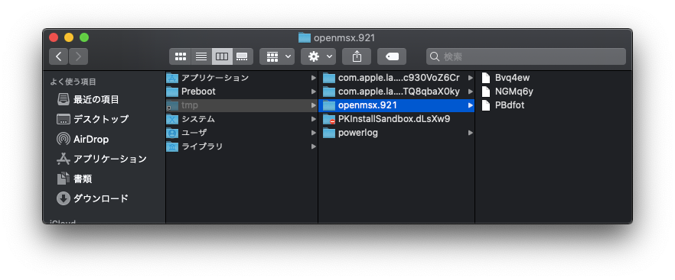Click the powerlog folder icon
Image resolution: width=675 pixels, height=280 pixels.
tap(329, 133)
